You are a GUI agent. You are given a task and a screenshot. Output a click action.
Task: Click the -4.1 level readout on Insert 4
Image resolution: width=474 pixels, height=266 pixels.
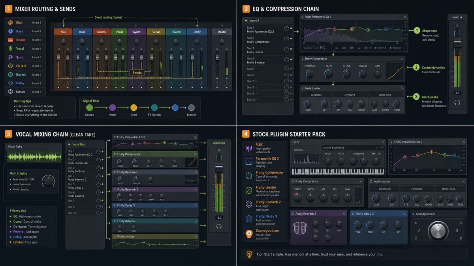point(457,93)
